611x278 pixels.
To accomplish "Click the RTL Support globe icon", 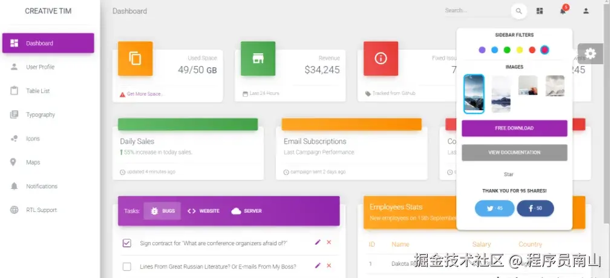I will click(x=15, y=210).
